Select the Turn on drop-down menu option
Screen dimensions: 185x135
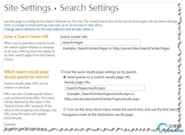point(65,109)
